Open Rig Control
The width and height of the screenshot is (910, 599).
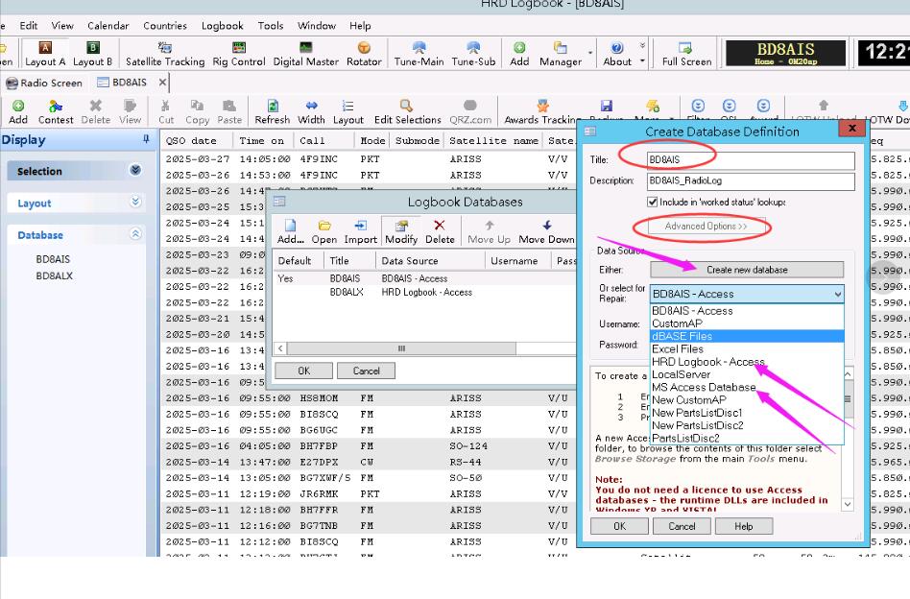(238, 54)
